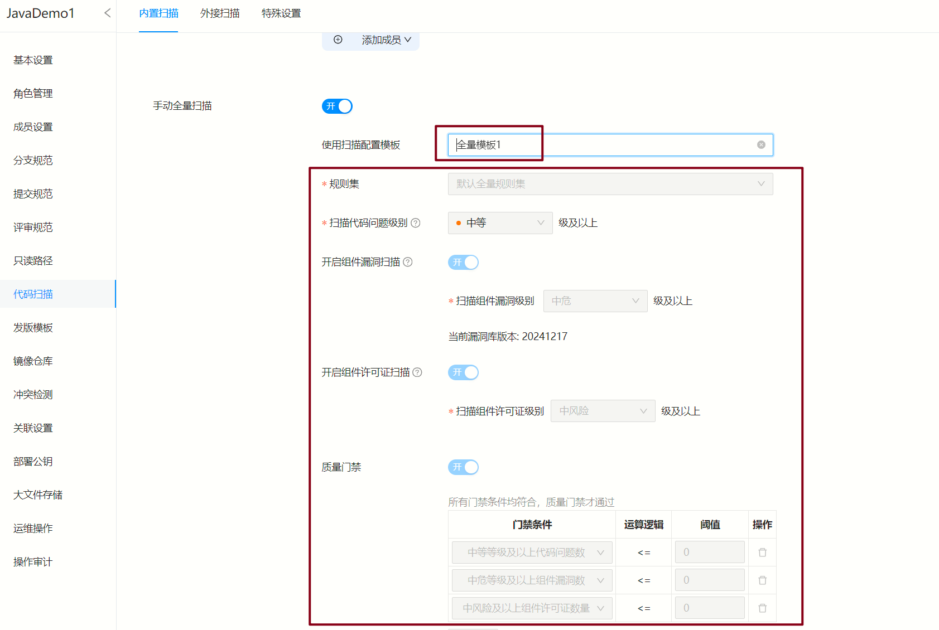Toggle the 手动全量扫描 switch

tap(337, 106)
